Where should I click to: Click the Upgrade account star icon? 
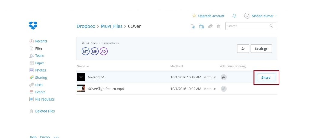coord(194,16)
